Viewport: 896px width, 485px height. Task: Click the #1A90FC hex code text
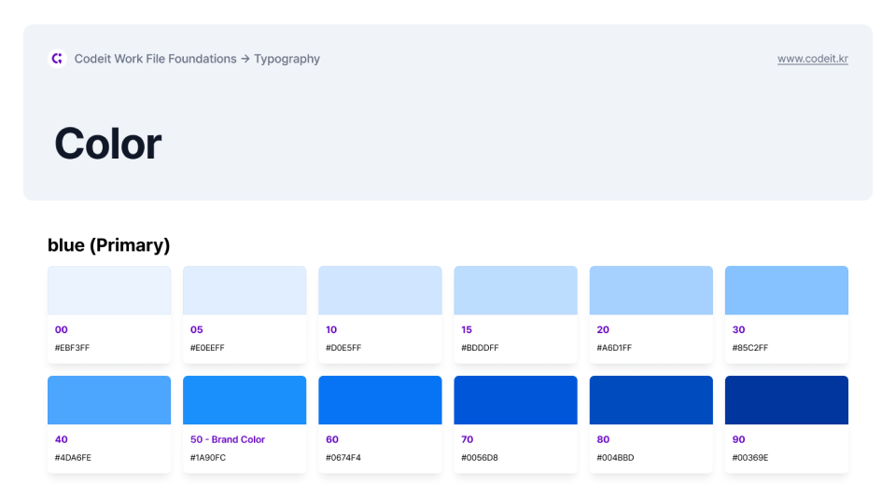click(208, 458)
